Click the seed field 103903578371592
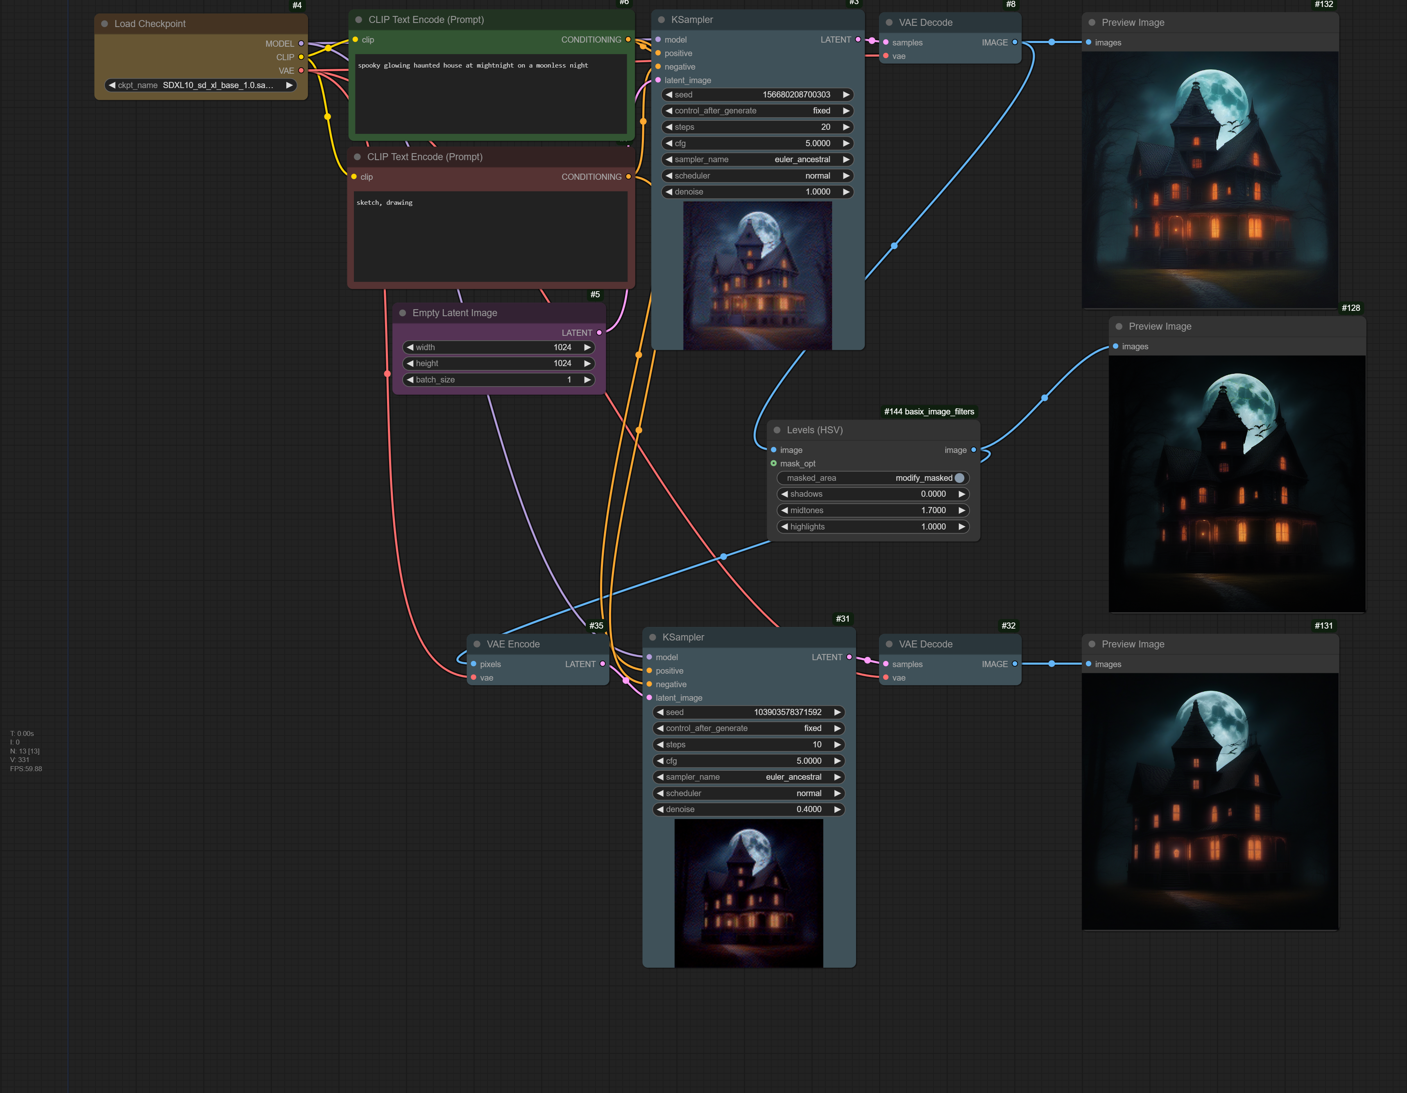 pyautogui.click(x=748, y=712)
